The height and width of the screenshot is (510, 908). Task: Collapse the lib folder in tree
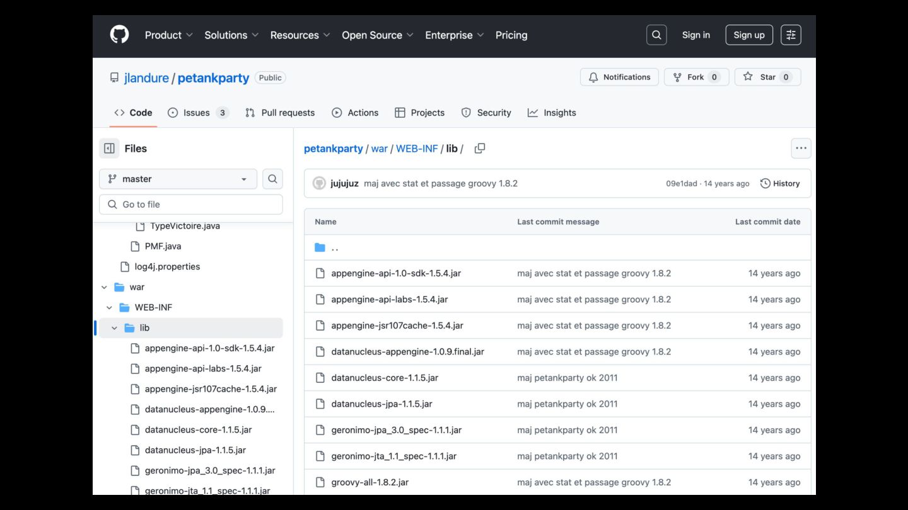point(114,328)
